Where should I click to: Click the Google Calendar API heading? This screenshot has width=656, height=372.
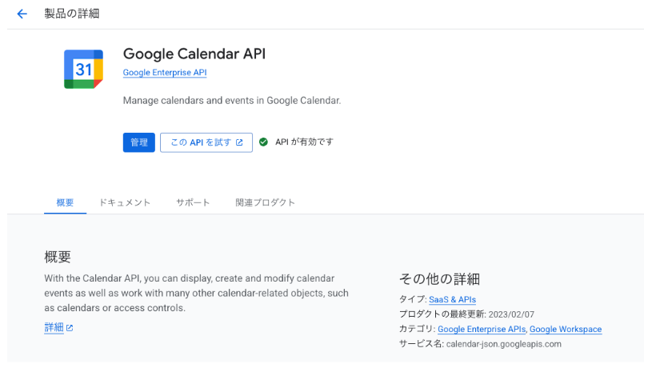pyautogui.click(x=194, y=54)
